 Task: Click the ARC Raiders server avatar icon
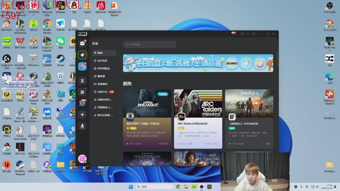pos(181,117)
